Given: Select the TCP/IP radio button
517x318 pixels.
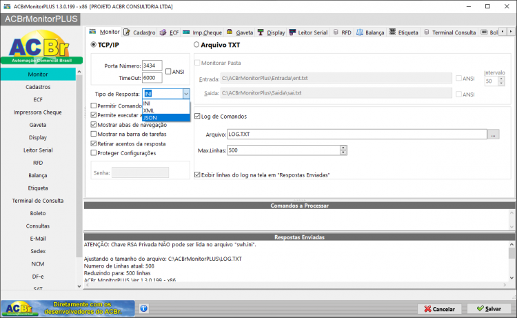Looking at the screenshot, I should 94,45.
